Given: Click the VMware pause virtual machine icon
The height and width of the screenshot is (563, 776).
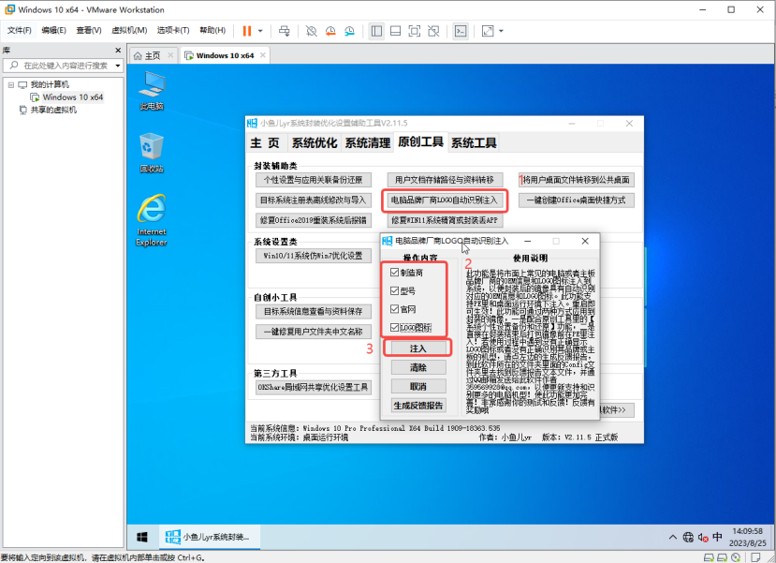Looking at the screenshot, I should [246, 31].
